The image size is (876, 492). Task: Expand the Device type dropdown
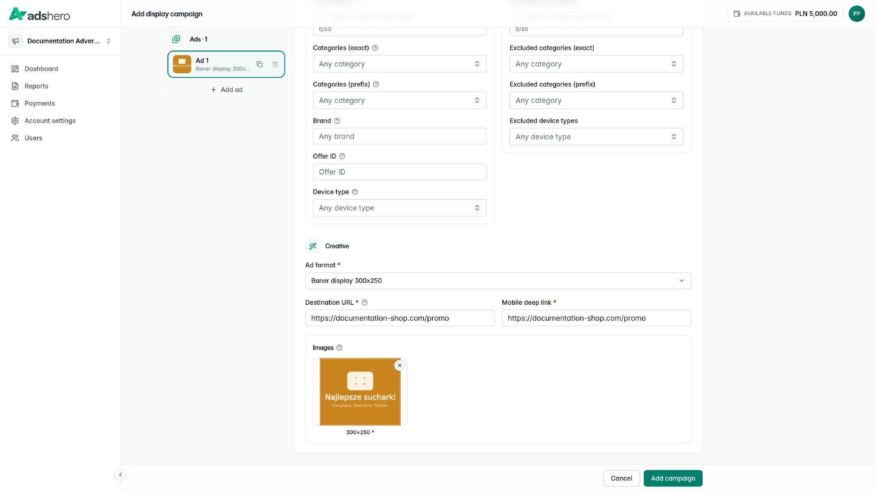(x=399, y=208)
